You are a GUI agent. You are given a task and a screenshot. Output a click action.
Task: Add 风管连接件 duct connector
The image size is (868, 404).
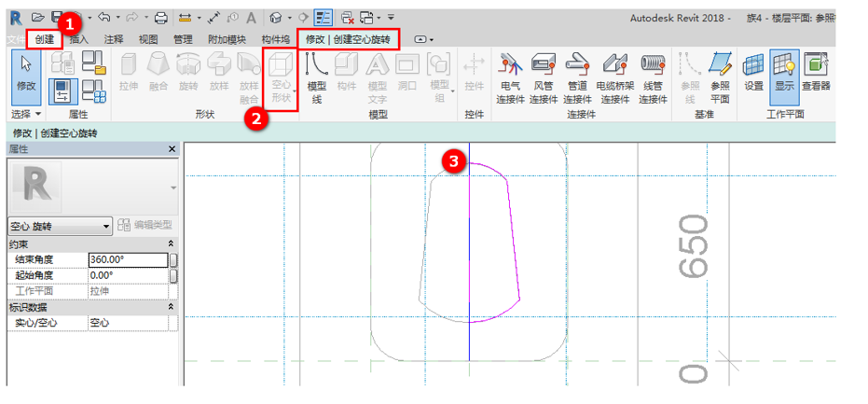click(543, 77)
